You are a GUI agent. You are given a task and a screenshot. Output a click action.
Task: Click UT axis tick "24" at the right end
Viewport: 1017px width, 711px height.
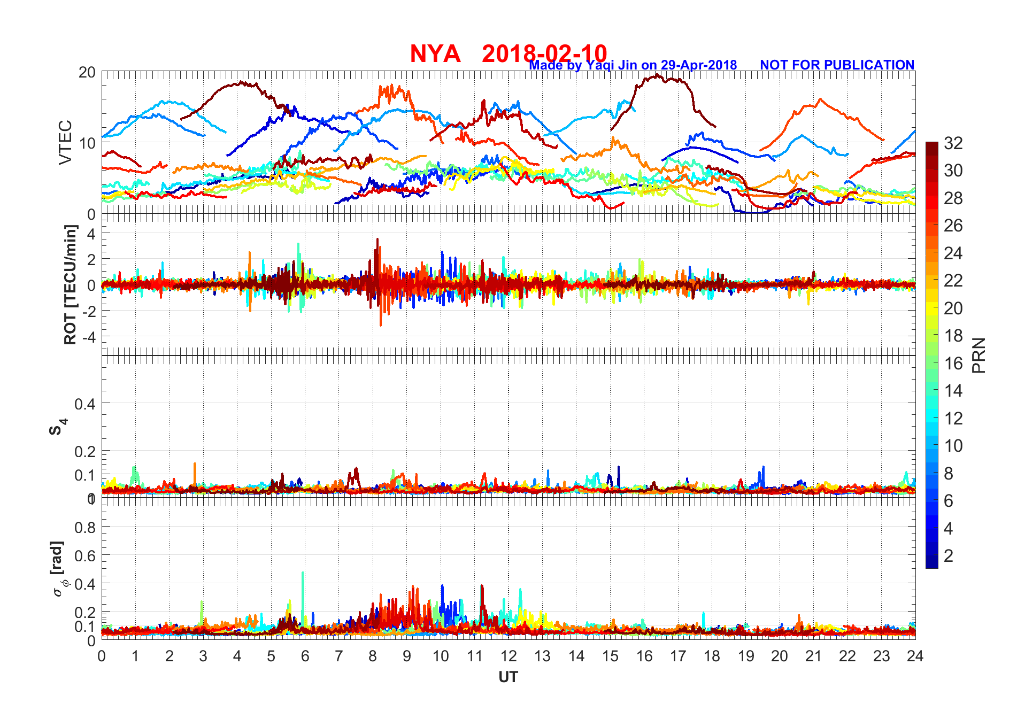(x=915, y=656)
